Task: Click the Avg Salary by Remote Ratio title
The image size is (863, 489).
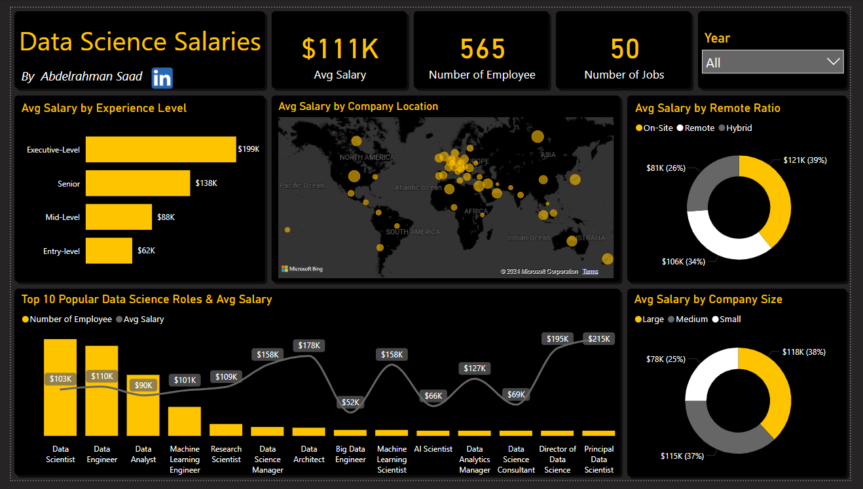Action: point(708,108)
